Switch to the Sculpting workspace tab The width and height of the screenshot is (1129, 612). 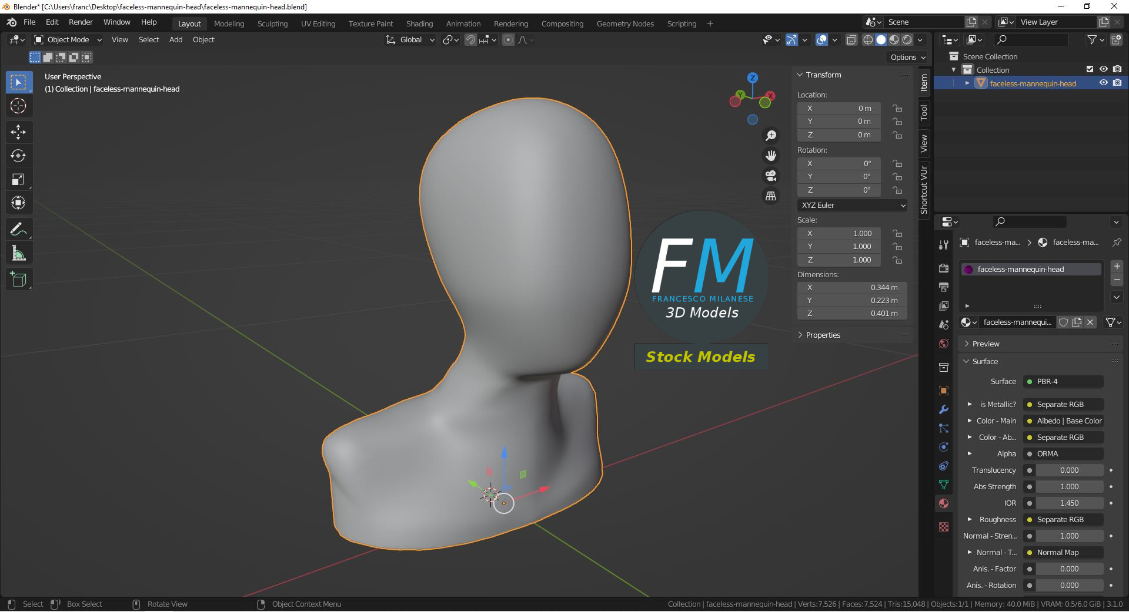tap(272, 24)
